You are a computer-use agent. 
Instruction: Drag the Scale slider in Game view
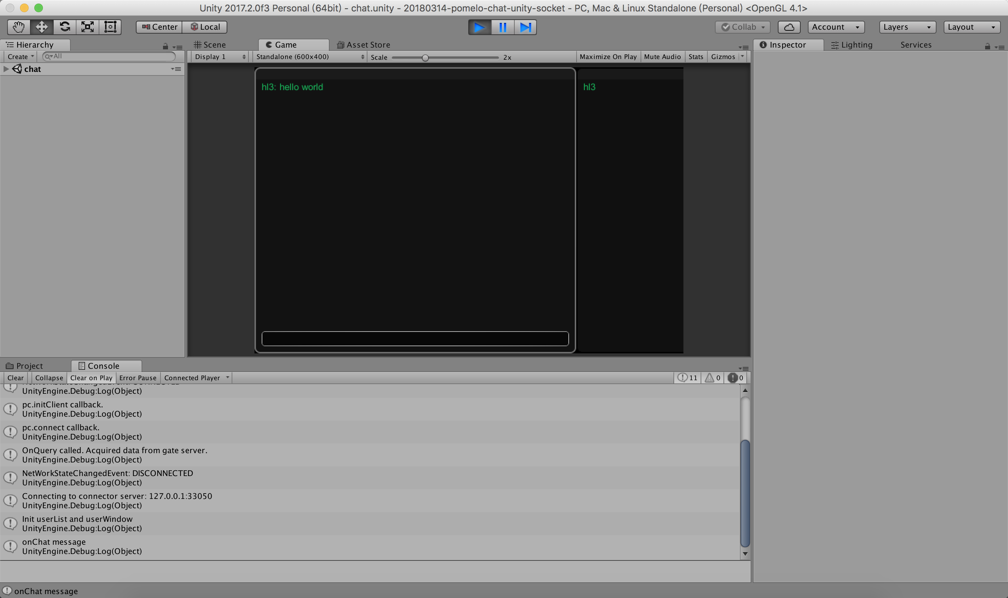click(x=425, y=57)
